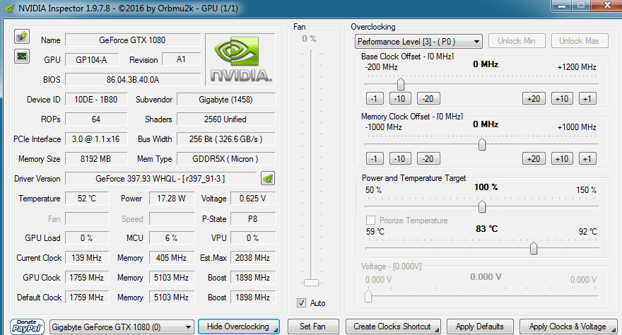Image resolution: width=622 pixels, height=335 pixels.
Task: Click the Current Clock value 139 MHz
Action: 87,258
